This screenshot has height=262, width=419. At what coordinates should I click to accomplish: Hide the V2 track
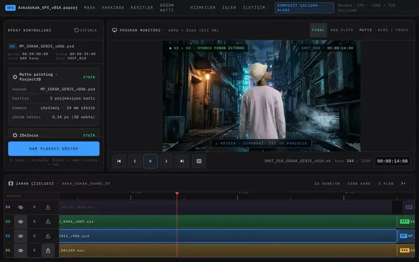pos(21,236)
